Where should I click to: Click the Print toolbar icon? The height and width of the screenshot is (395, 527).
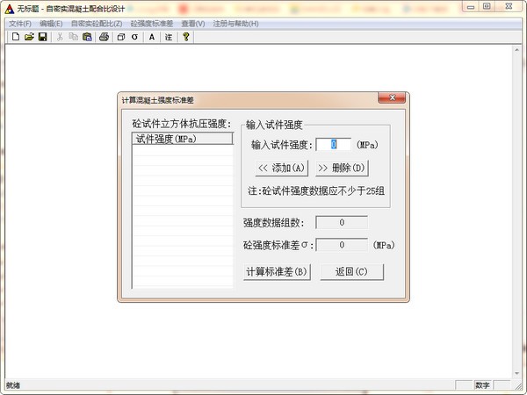(x=105, y=37)
